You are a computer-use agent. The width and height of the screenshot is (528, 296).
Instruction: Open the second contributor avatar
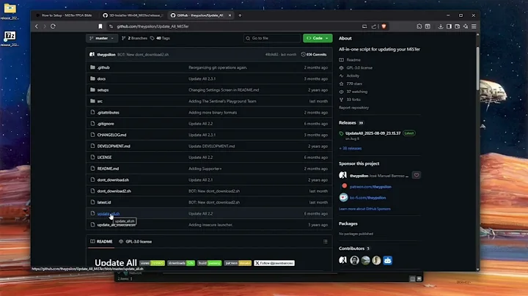(354, 260)
